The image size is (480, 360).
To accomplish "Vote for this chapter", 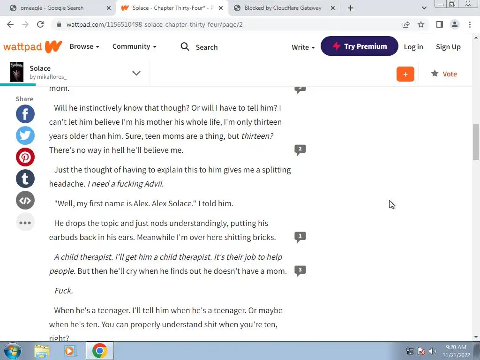I will click(444, 74).
